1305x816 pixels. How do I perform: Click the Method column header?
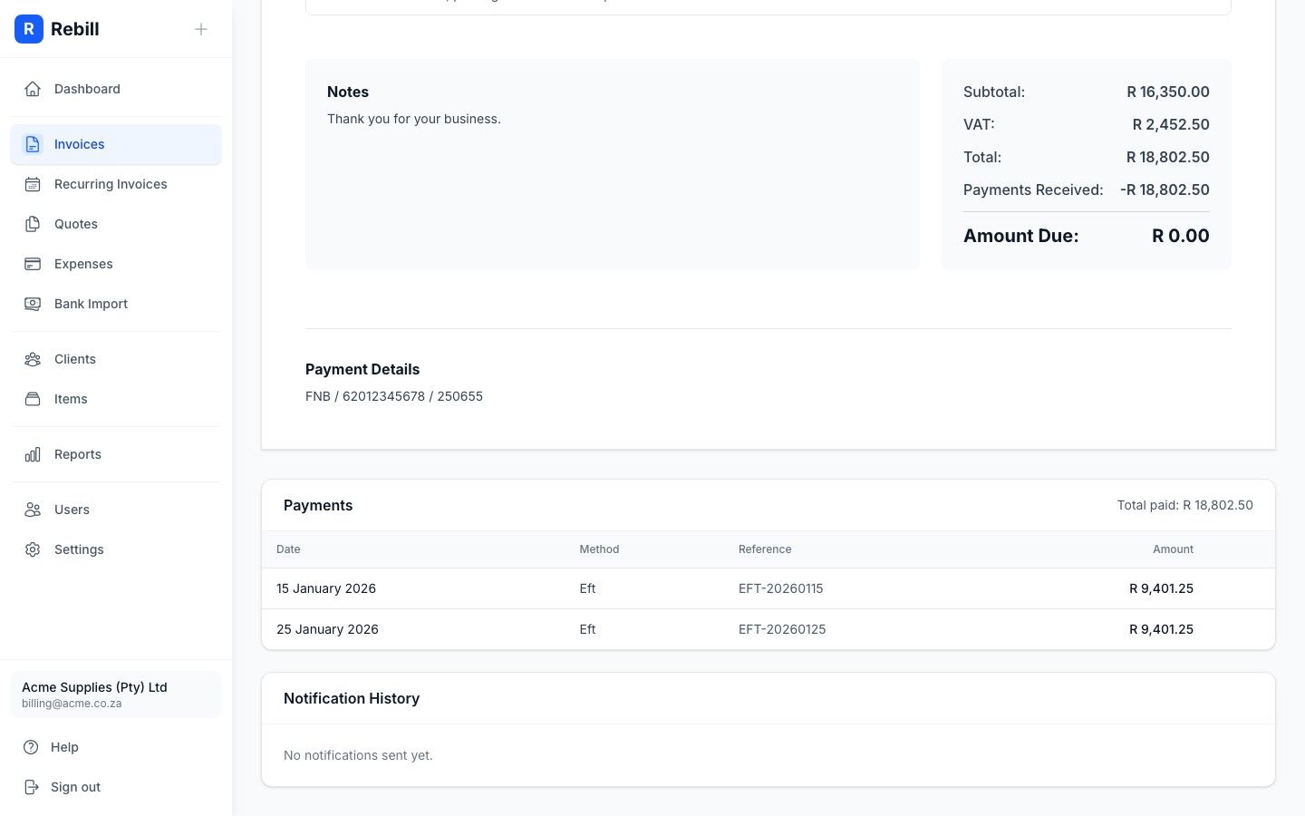(x=599, y=549)
